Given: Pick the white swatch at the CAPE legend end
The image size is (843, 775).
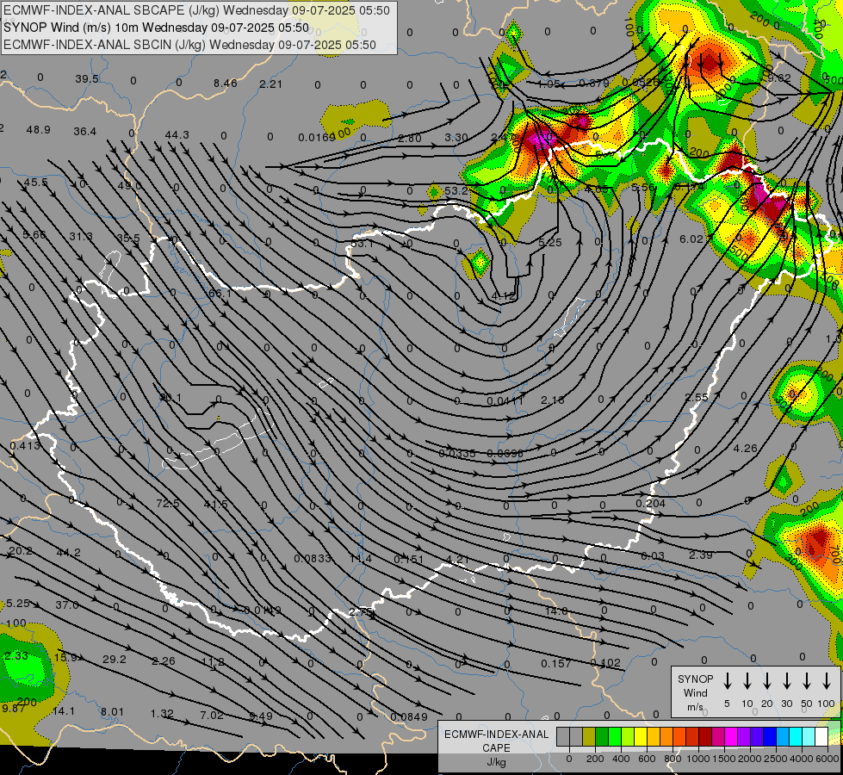Looking at the screenshot, I should pos(821,737).
